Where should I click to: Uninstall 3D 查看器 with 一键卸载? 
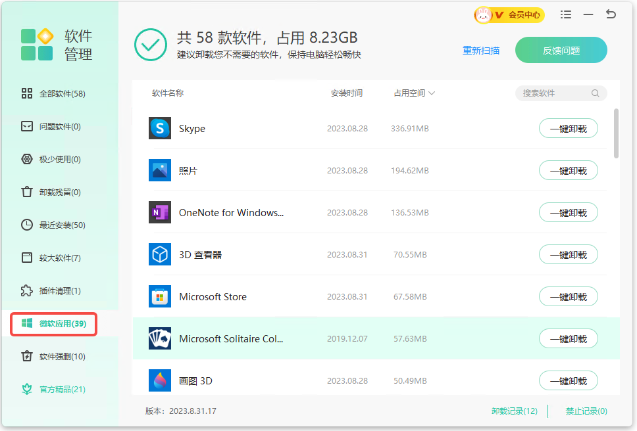[x=569, y=255]
